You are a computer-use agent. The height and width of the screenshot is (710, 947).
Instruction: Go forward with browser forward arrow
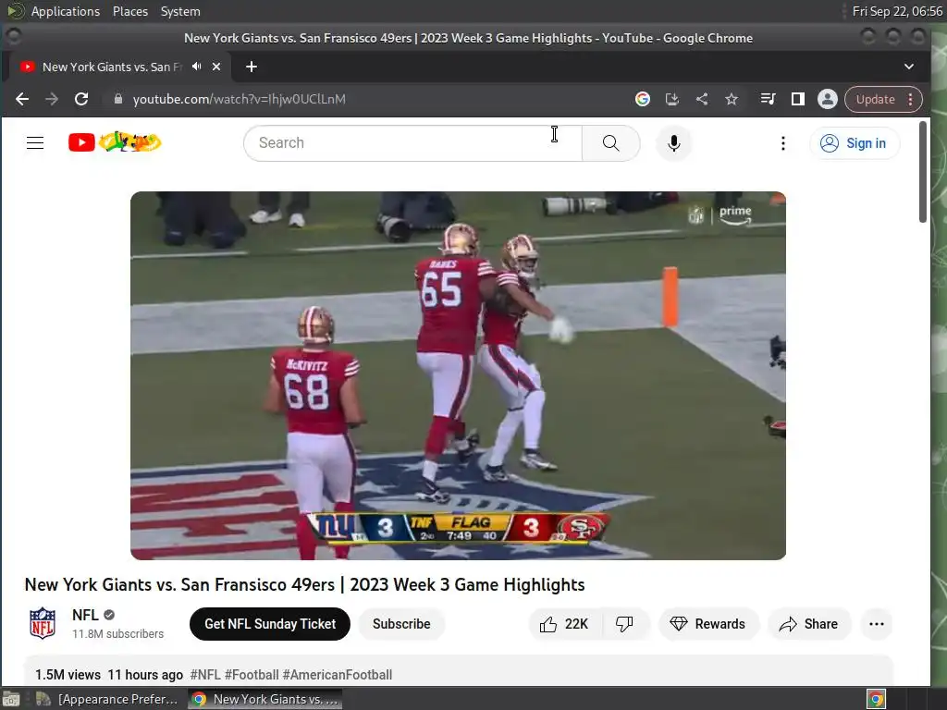point(52,99)
